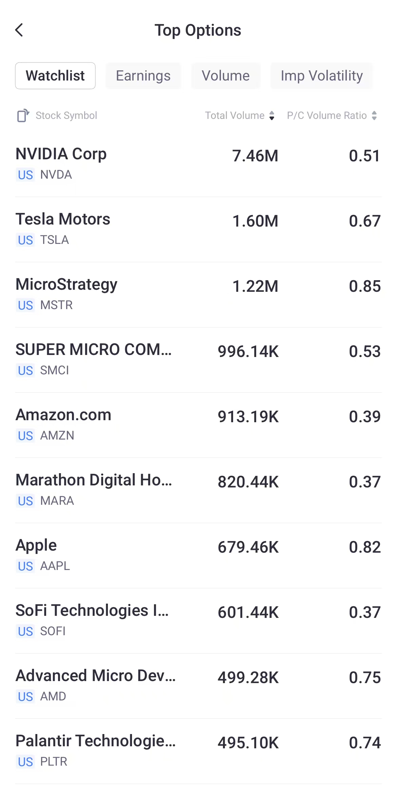
Task: Switch to the Volume tab
Action: pos(226,76)
